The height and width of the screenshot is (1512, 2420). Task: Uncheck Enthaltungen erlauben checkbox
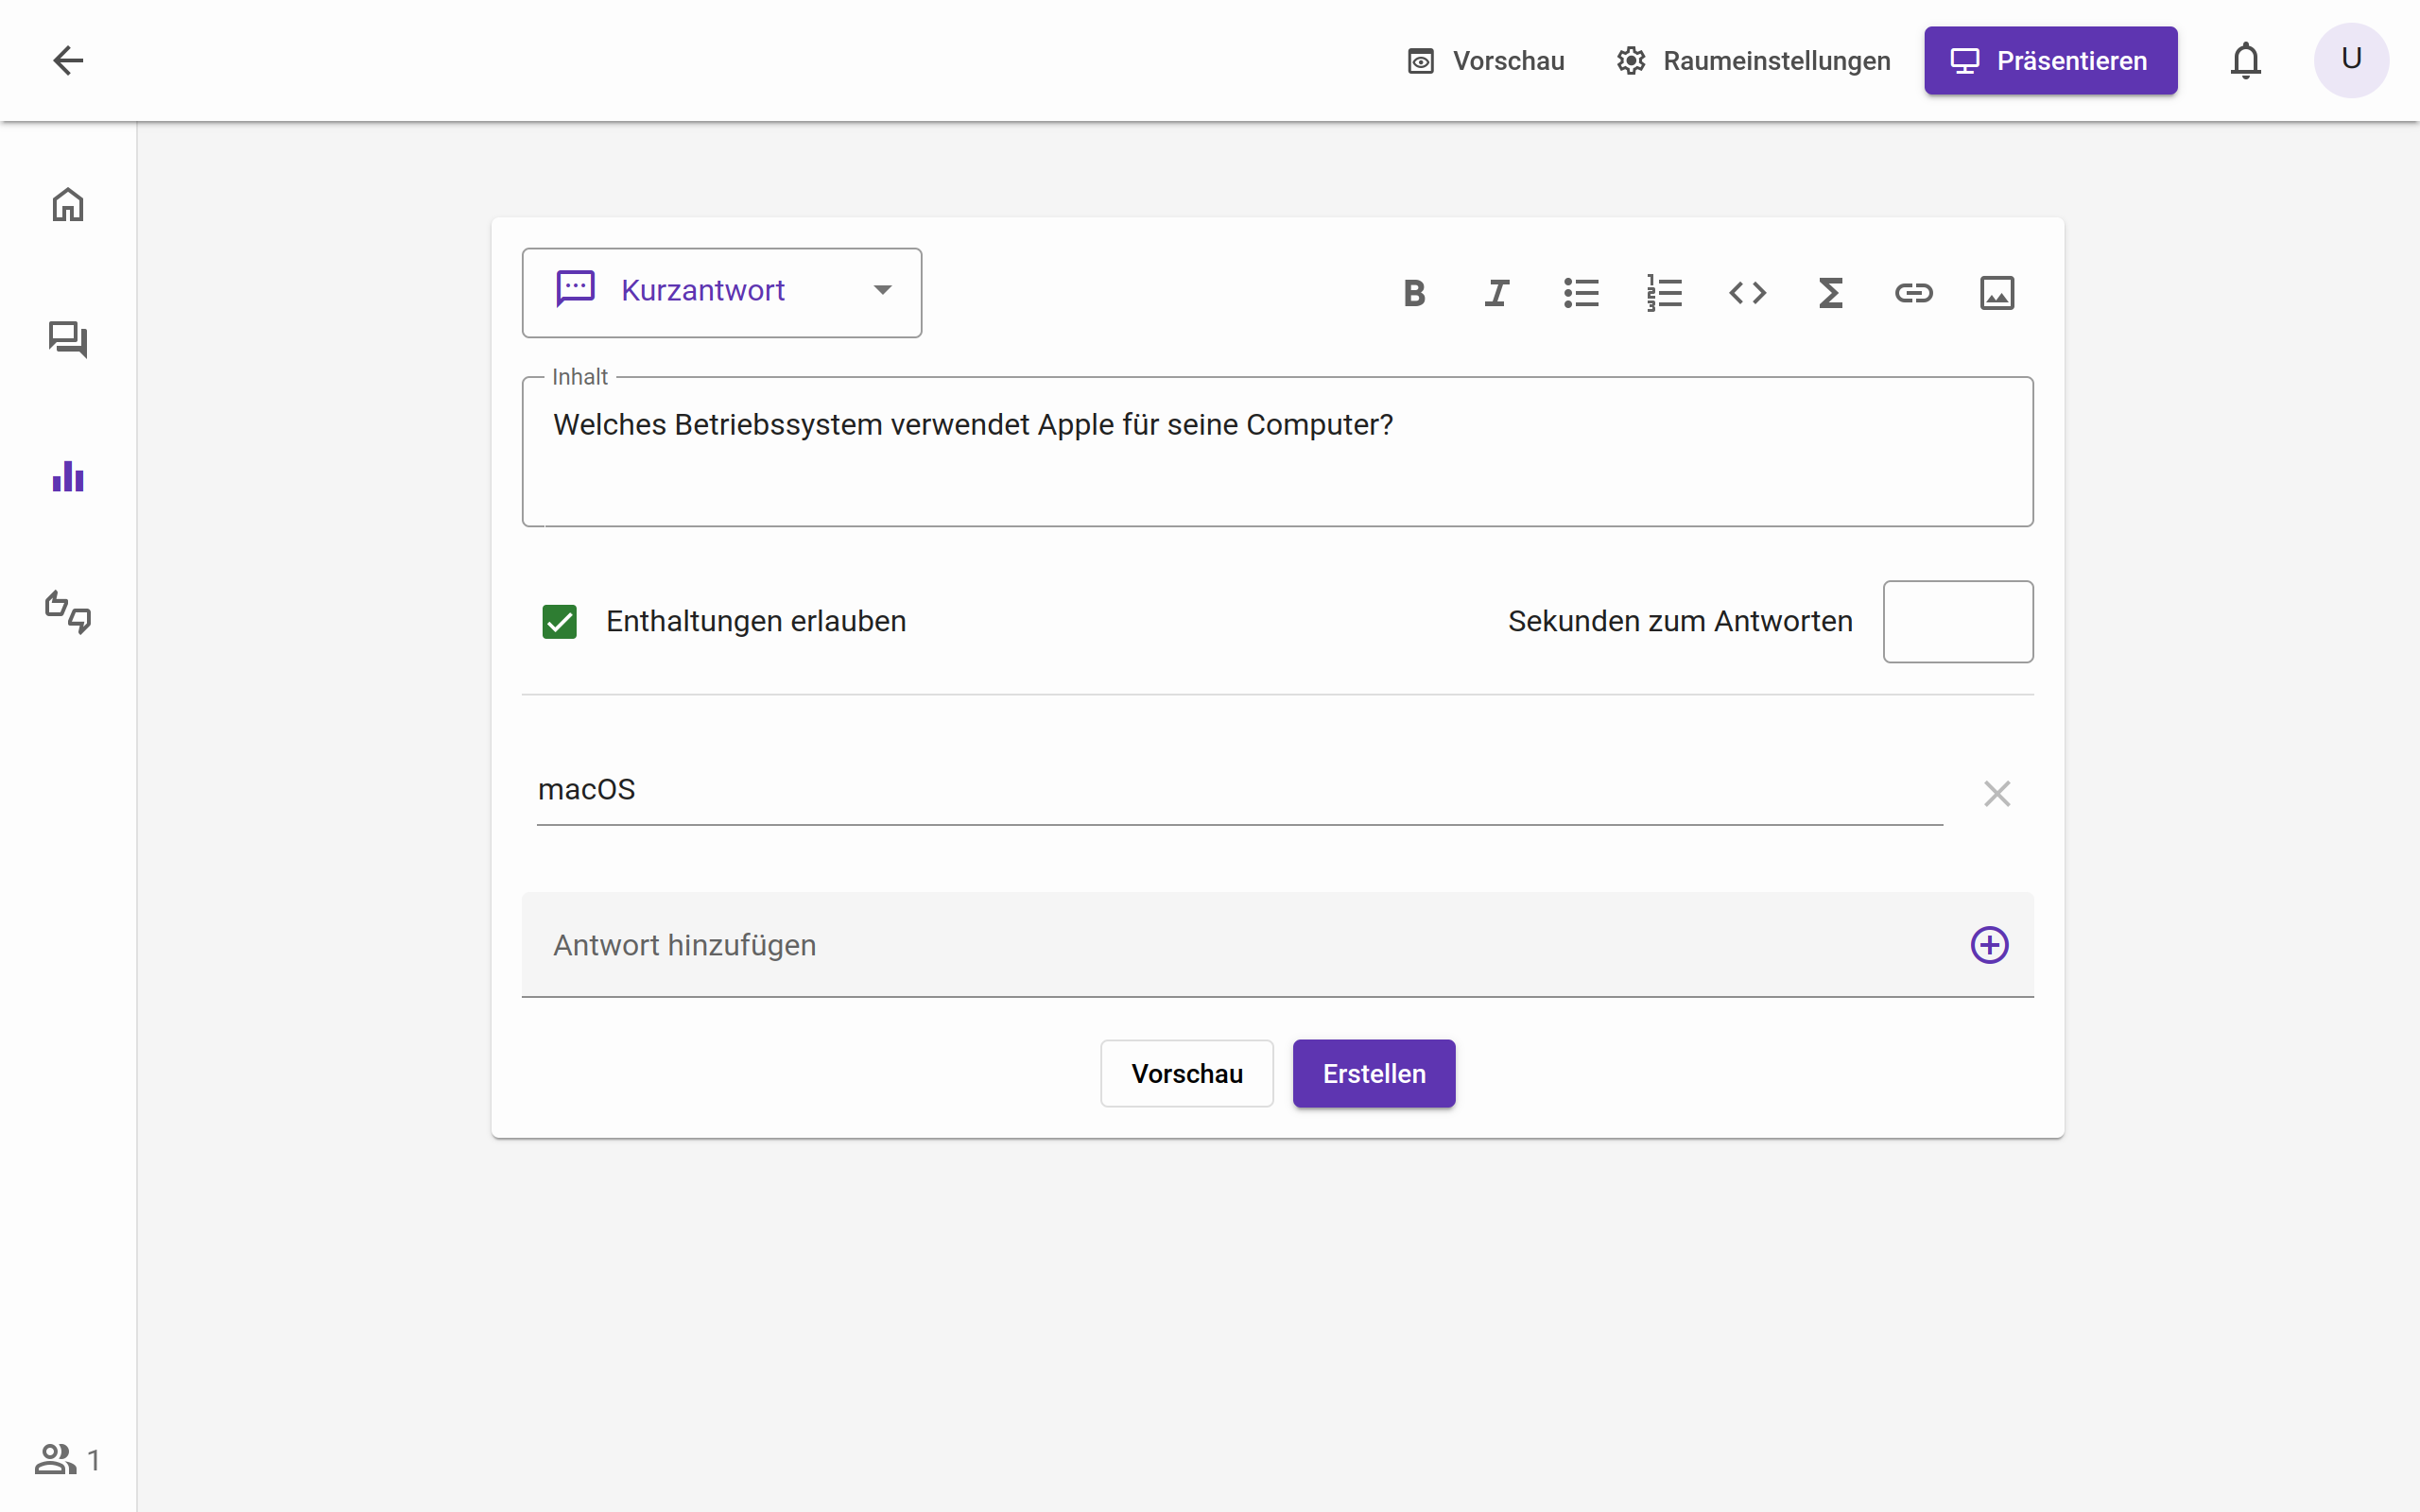pyautogui.click(x=560, y=621)
